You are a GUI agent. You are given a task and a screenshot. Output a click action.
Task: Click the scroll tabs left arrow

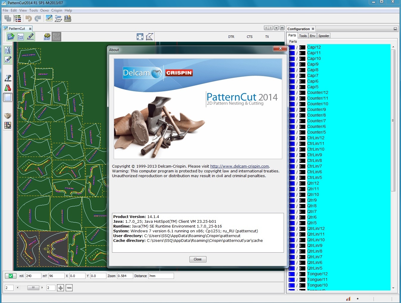point(266,28)
